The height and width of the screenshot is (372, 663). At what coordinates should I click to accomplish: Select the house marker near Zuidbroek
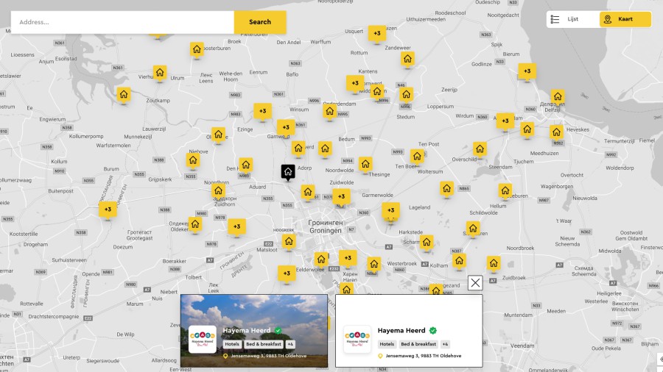(x=494, y=264)
